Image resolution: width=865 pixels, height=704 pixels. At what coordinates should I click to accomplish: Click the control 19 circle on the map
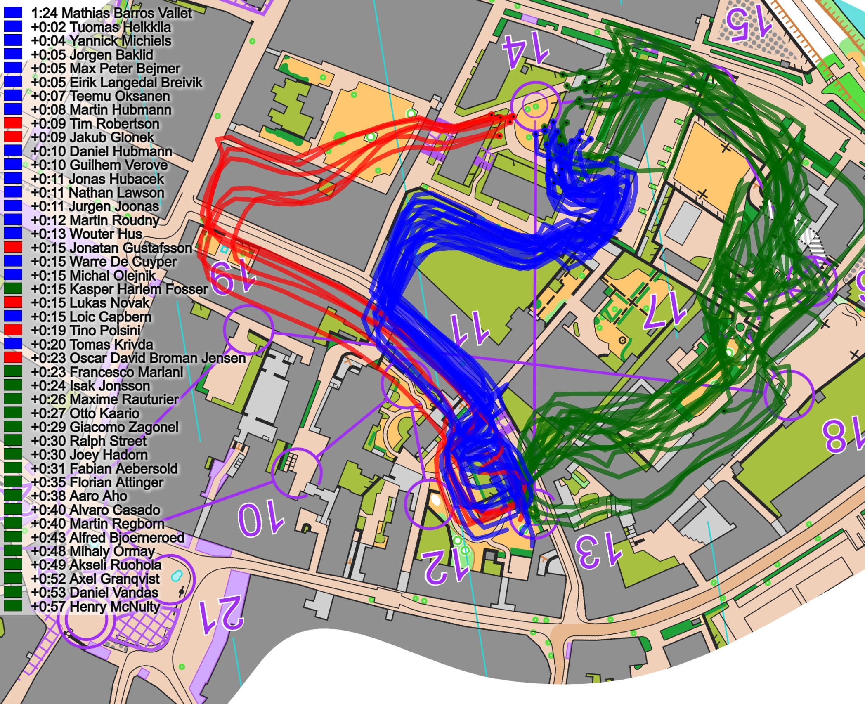click(x=248, y=330)
